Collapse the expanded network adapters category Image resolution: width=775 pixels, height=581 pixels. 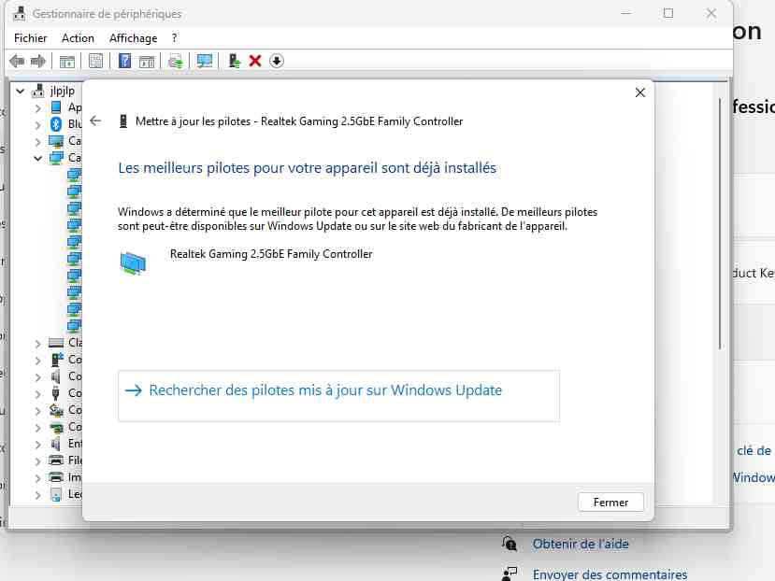point(38,158)
